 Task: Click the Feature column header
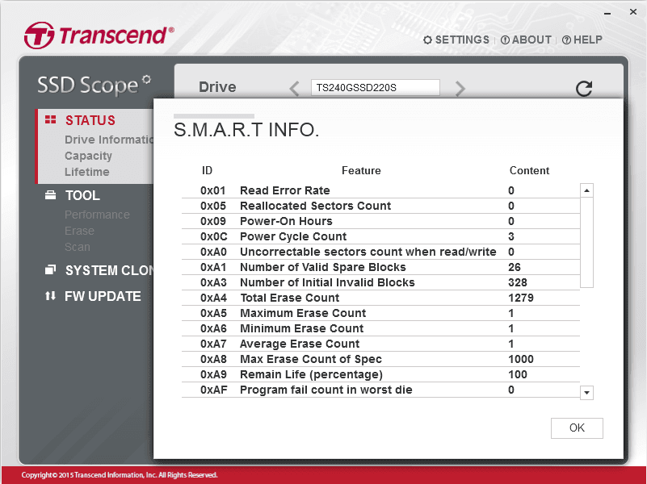coord(361,170)
